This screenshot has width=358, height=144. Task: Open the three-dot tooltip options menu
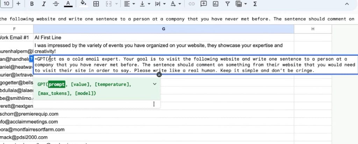(x=154, y=104)
